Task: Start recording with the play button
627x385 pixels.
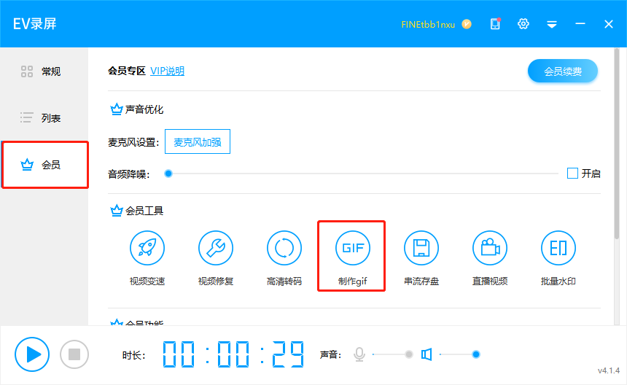Action: click(x=32, y=354)
